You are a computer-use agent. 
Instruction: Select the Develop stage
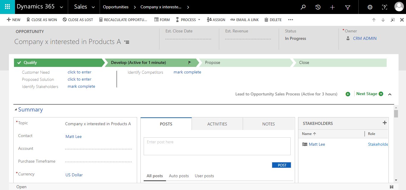point(152,63)
